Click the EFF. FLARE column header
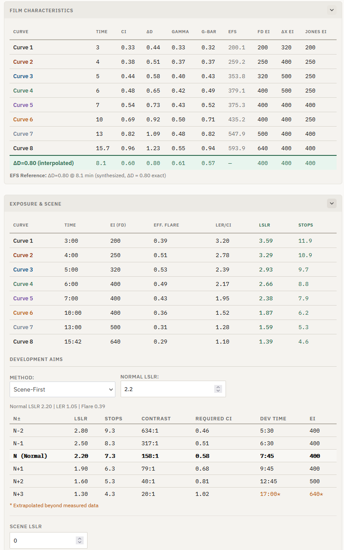The width and height of the screenshot is (344, 550). click(x=166, y=225)
